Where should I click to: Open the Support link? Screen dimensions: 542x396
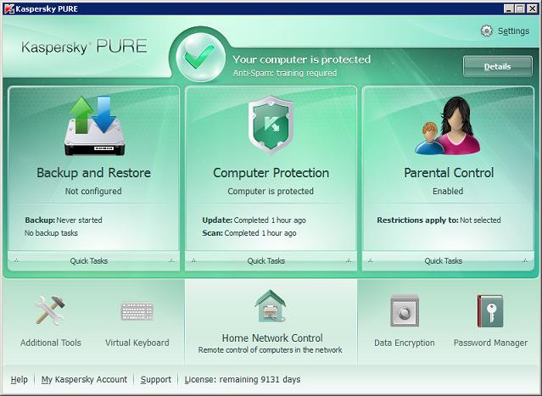[x=156, y=379]
